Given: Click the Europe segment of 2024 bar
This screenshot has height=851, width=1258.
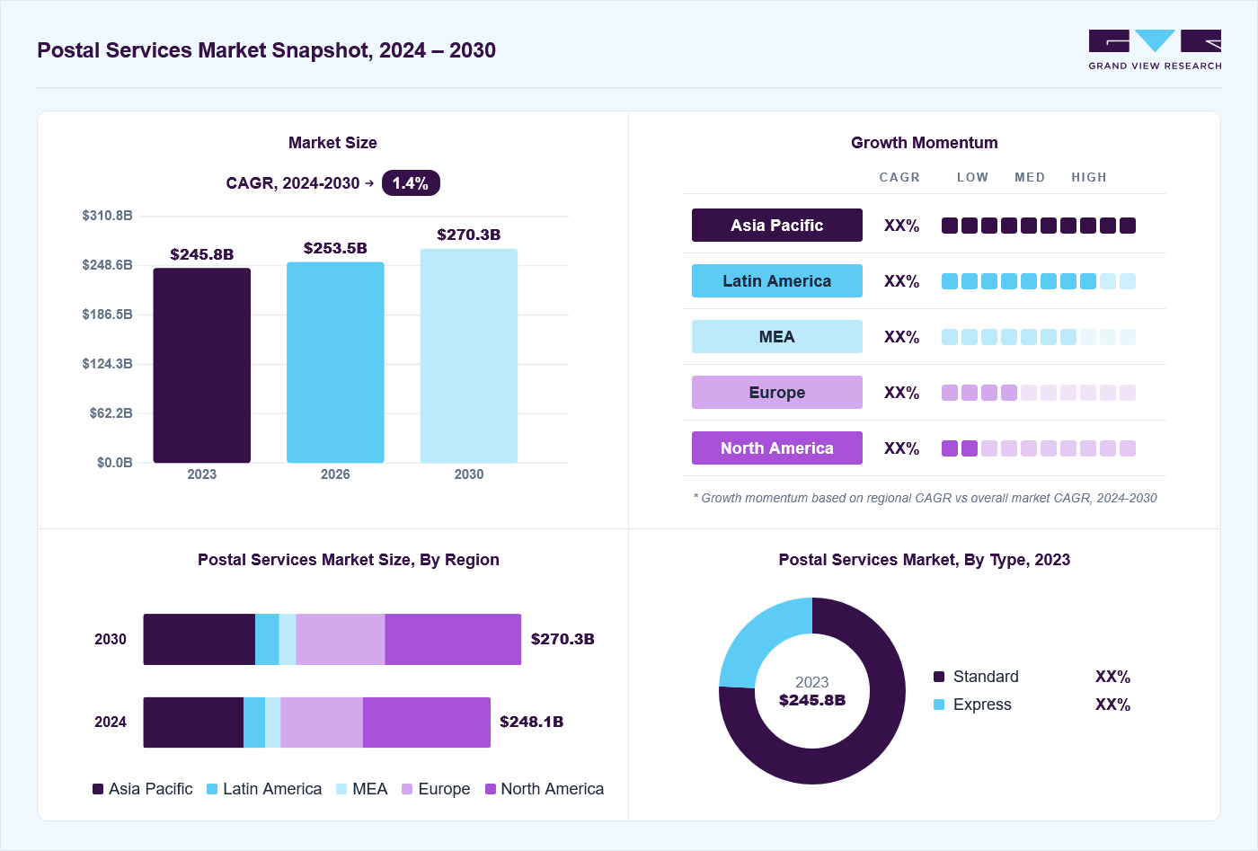Looking at the screenshot, I should click(x=322, y=722).
